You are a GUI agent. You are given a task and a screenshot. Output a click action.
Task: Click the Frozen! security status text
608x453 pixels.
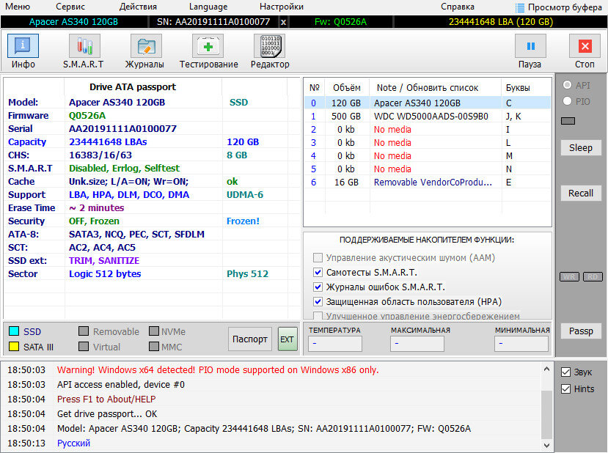point(243,221)
